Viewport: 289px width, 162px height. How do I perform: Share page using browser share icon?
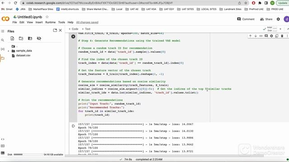pos(239,3)
